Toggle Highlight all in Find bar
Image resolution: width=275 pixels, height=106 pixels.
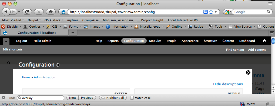click(113, 98)
